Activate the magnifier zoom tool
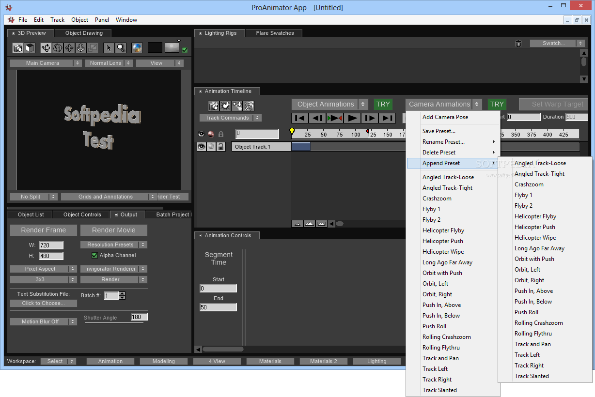This screenshot has width=595, height=397. pos(121,48)
